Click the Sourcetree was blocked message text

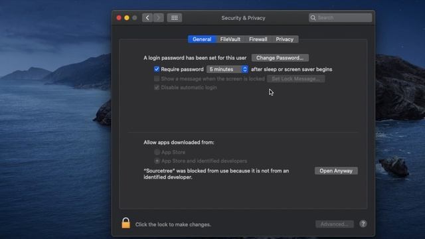[216, 174]
